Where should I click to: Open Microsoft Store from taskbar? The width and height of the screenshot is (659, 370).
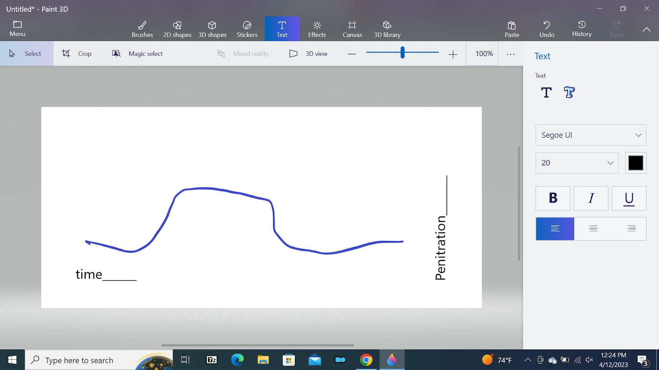pyautogui.click(x=289, y=360)
